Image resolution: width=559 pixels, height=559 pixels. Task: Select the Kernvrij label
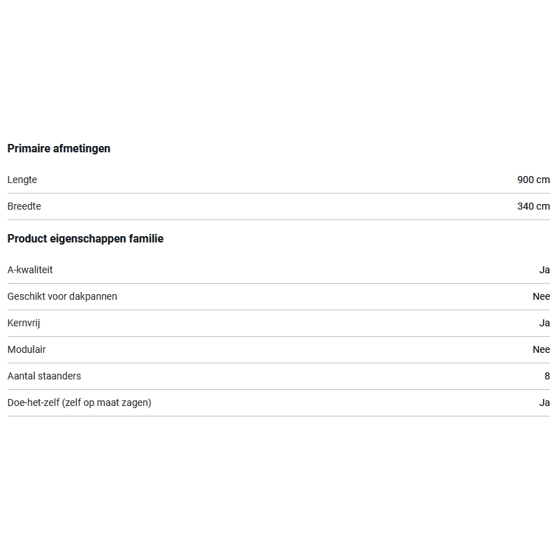[x=25, y=323]
